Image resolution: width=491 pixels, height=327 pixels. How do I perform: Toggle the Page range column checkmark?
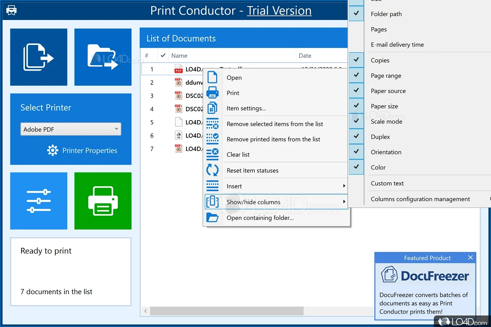(x=356, y=75)
